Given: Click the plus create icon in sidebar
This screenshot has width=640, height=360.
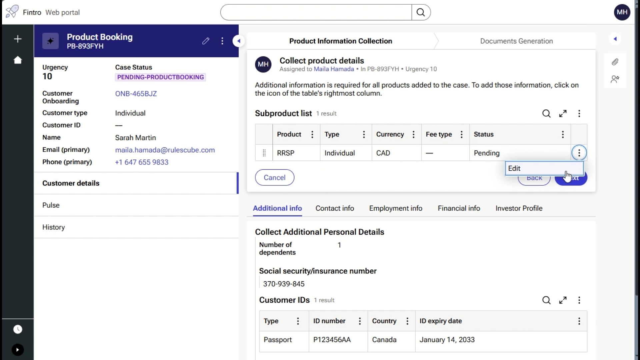Looking at the screenshot, I should pyautogui.click(x=18, y=39).
